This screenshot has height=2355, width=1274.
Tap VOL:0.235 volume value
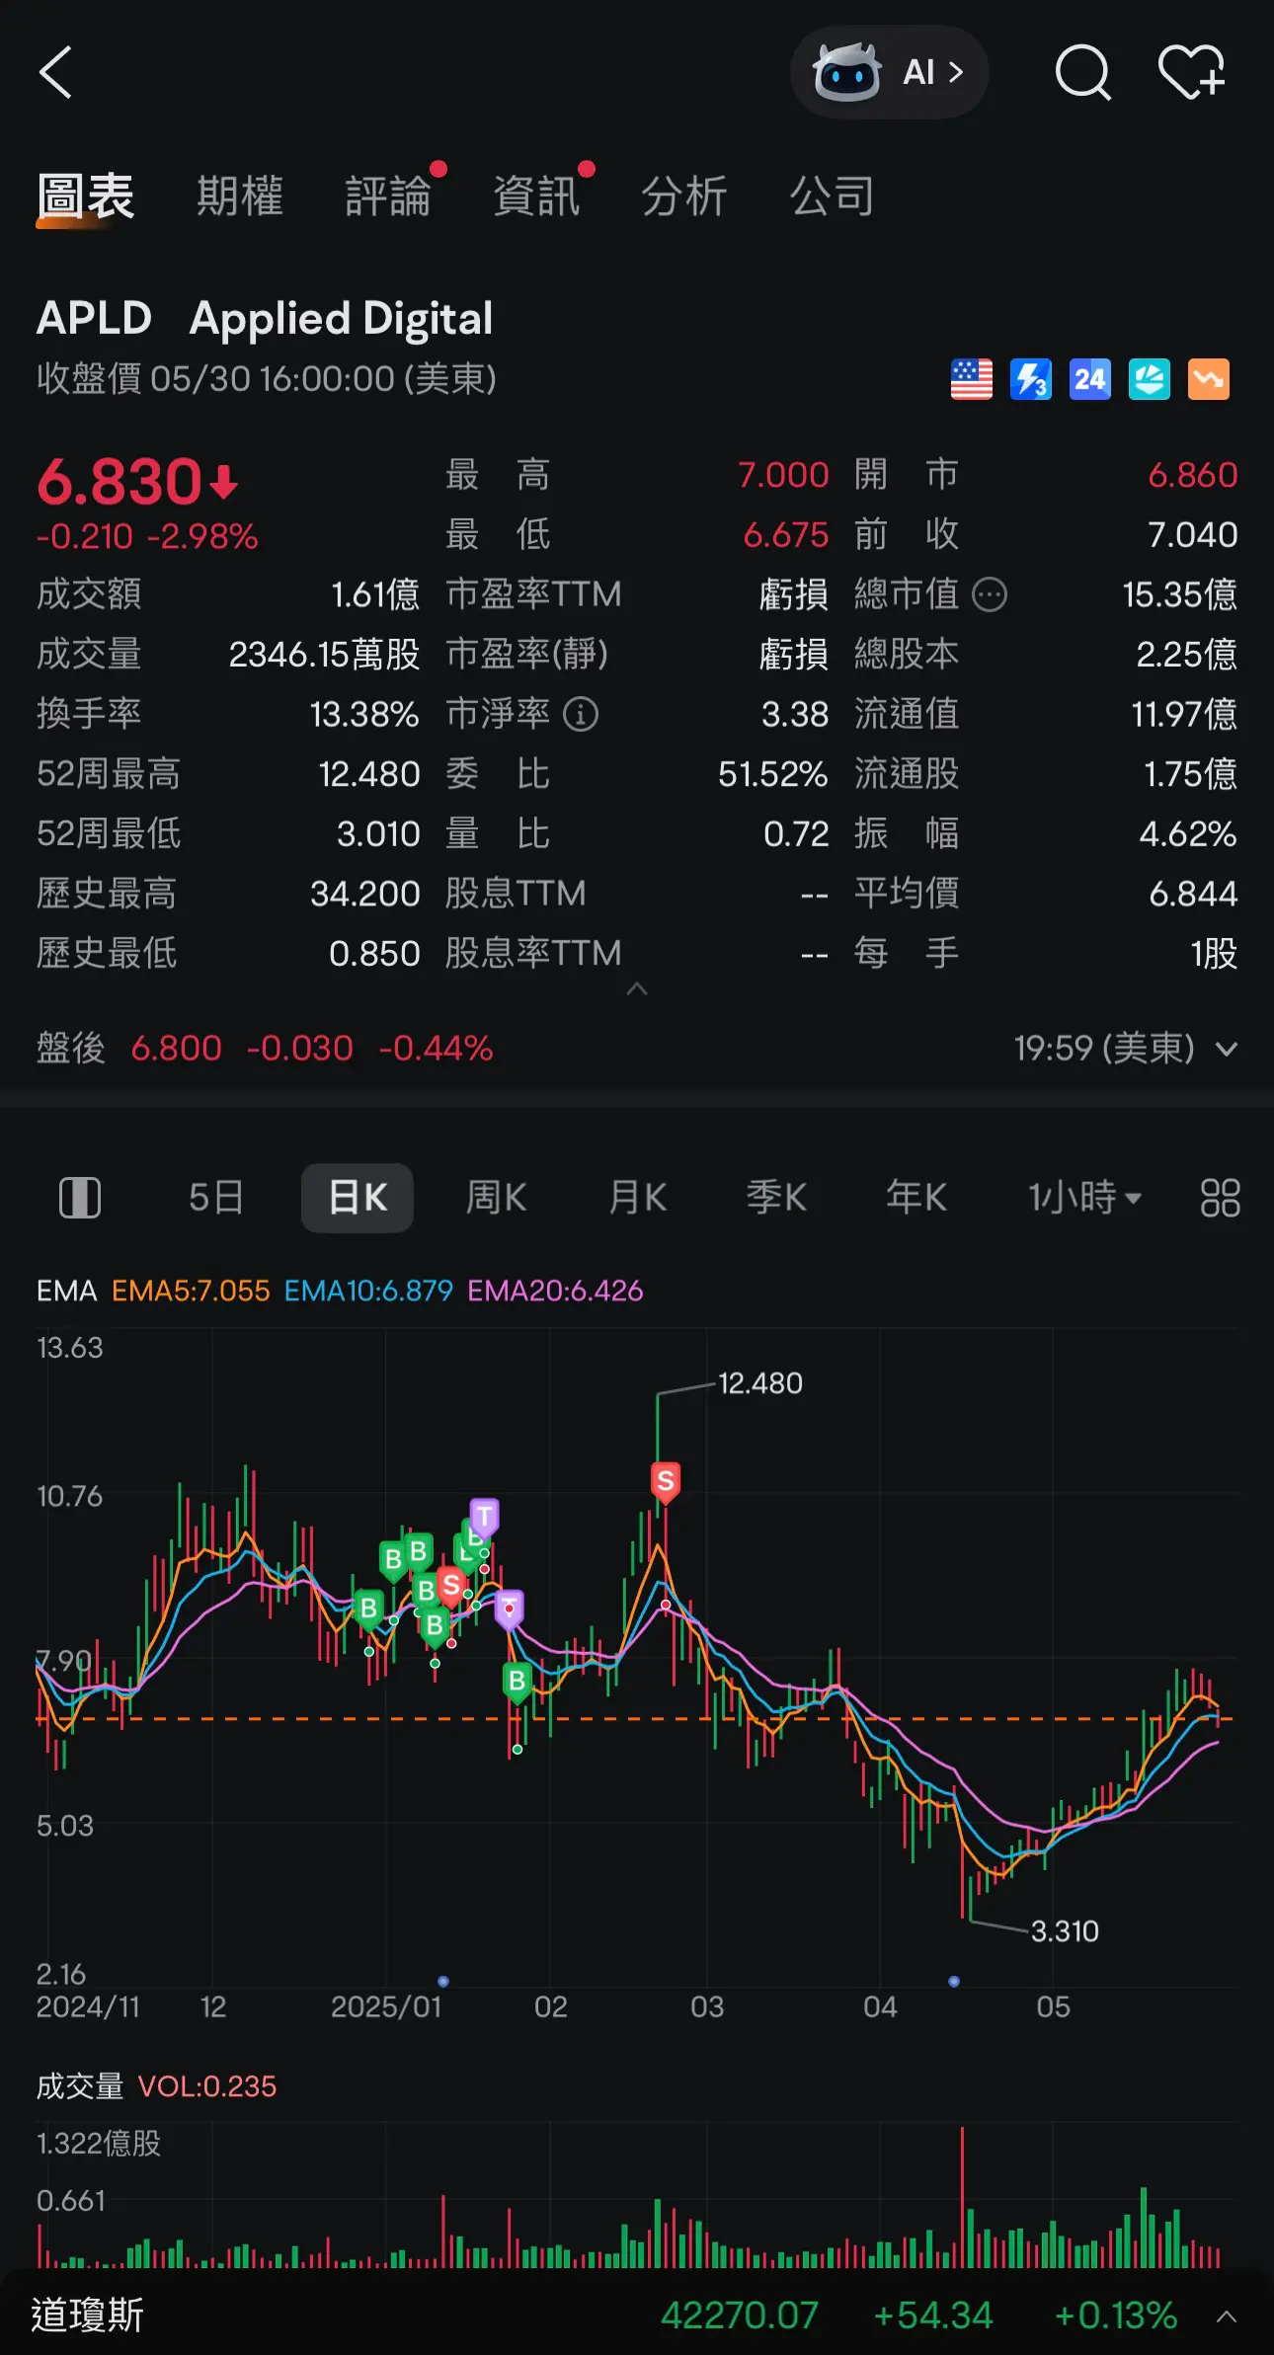tap(206, 2086)
